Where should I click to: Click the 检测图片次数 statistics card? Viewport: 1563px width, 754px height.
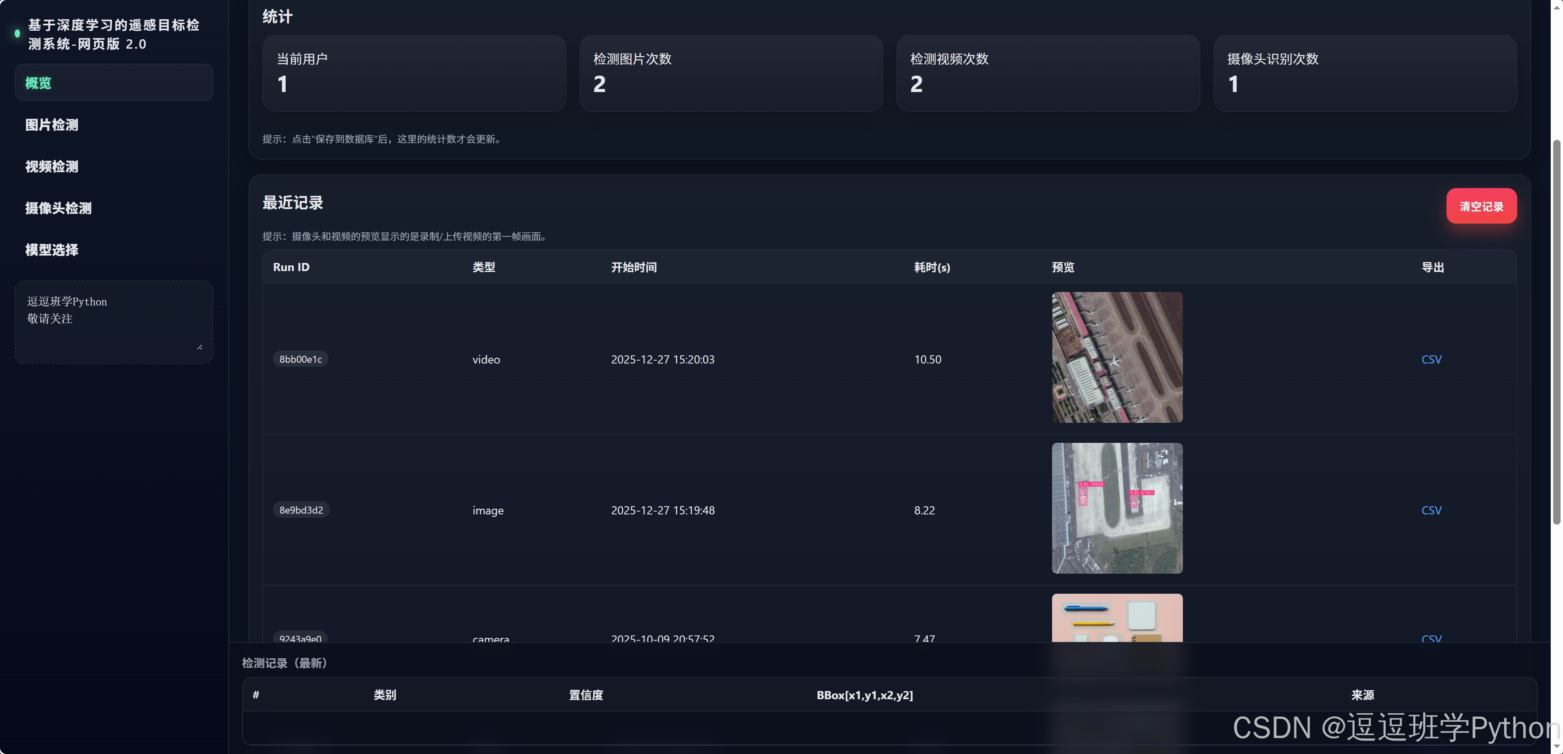coord(730,73)
